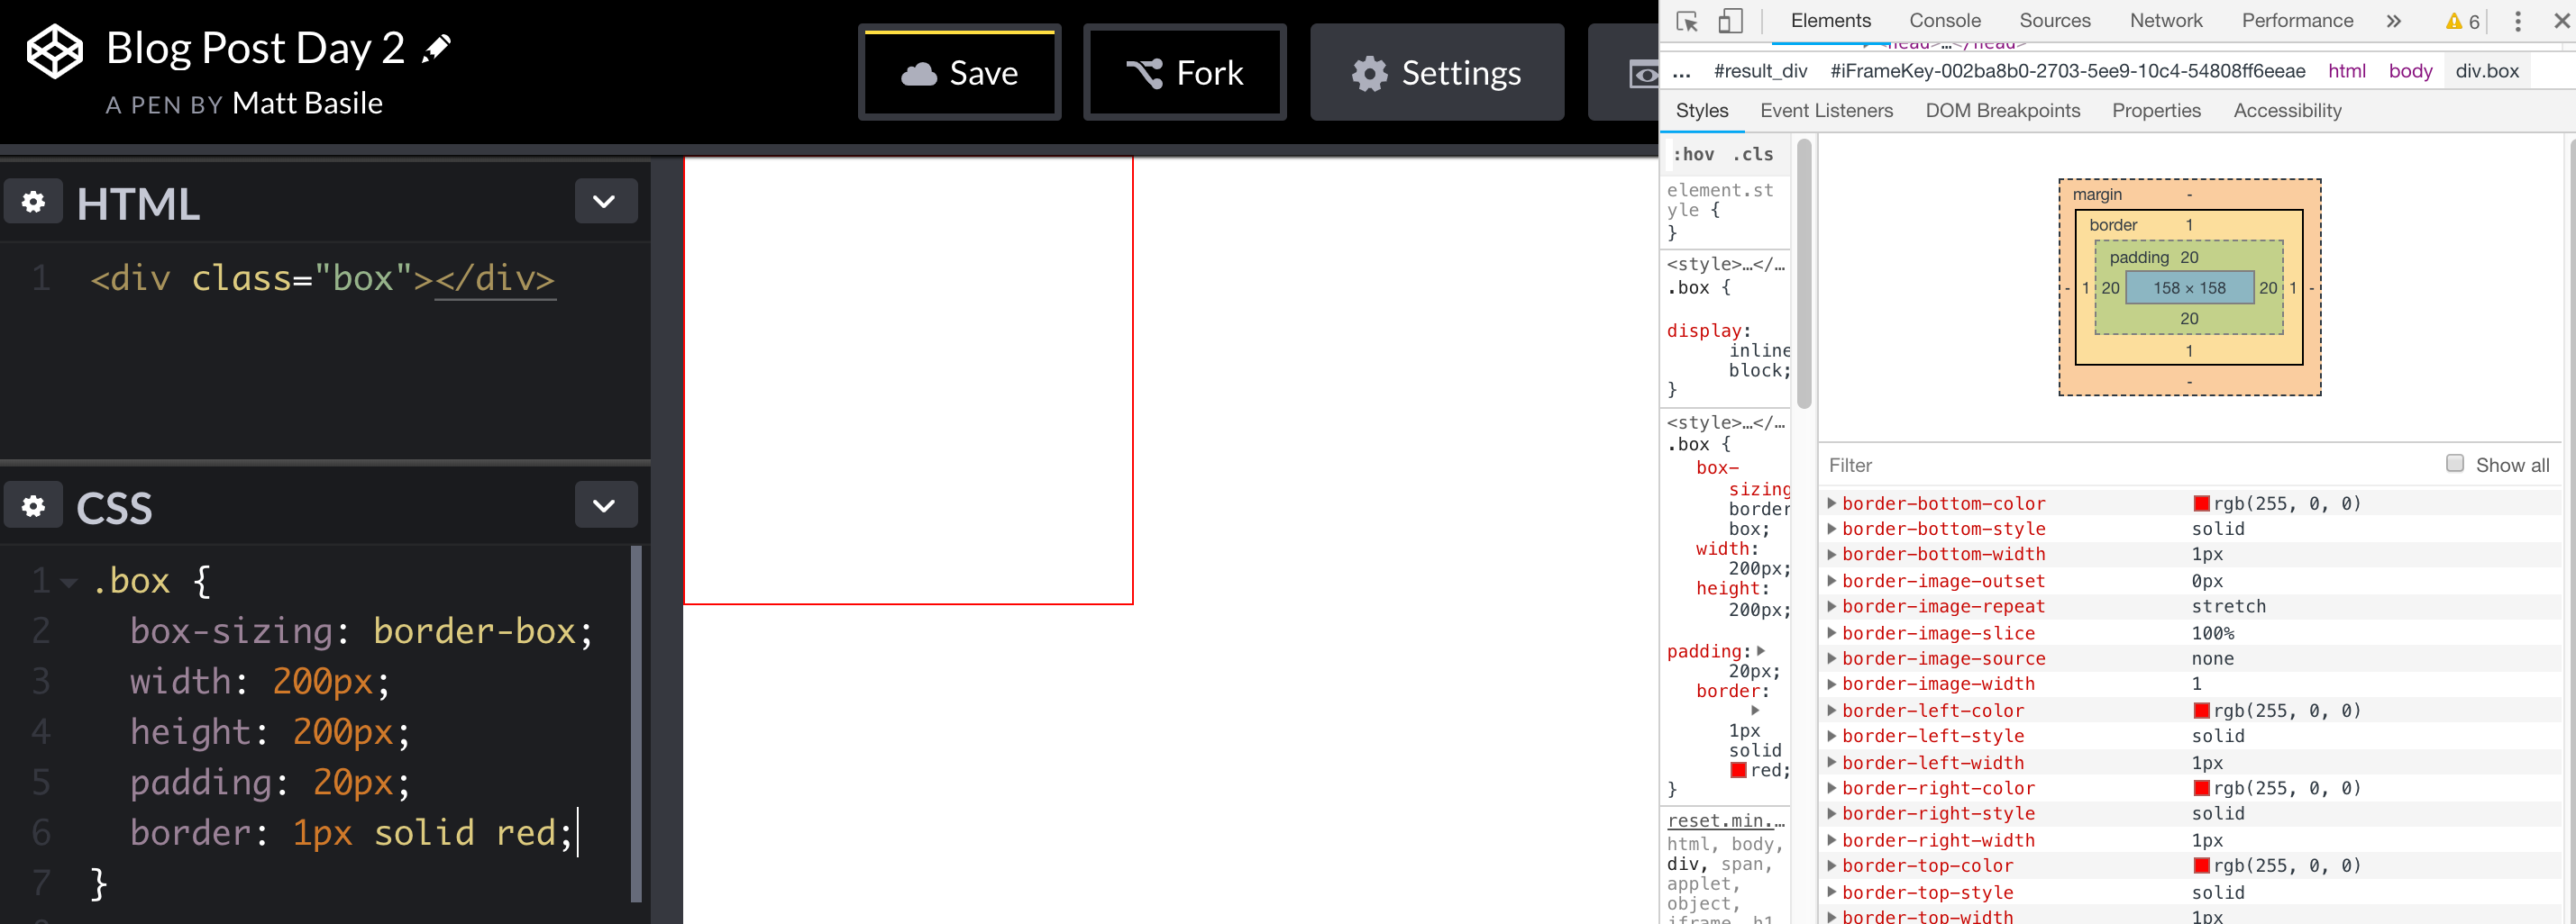Open the Event Listeners tab
Viewport: 2576px width, 924px height.
(1826, 111)
